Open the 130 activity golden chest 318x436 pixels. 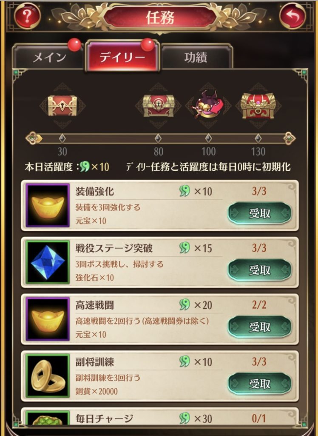pos(258,106)
